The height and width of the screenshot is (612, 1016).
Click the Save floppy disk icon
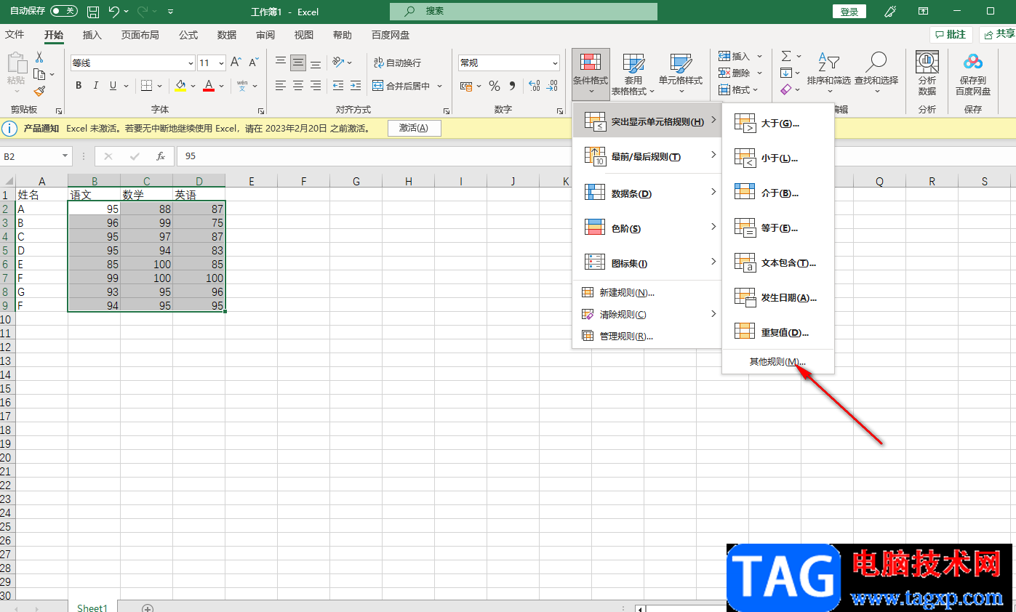93,12
